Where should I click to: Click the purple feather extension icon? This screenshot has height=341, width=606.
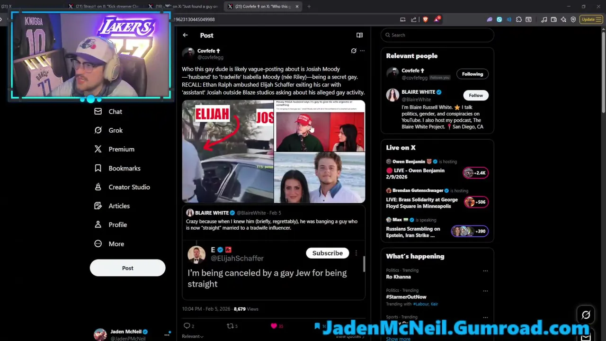(x=490, y=19)
